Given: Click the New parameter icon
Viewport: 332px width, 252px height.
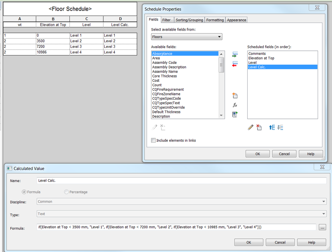Looking at the screenshot, I should pyautogui.click(x=235, y=95).
